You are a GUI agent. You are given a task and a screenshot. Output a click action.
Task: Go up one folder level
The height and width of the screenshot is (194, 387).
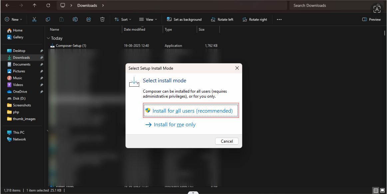pos(35,5)
